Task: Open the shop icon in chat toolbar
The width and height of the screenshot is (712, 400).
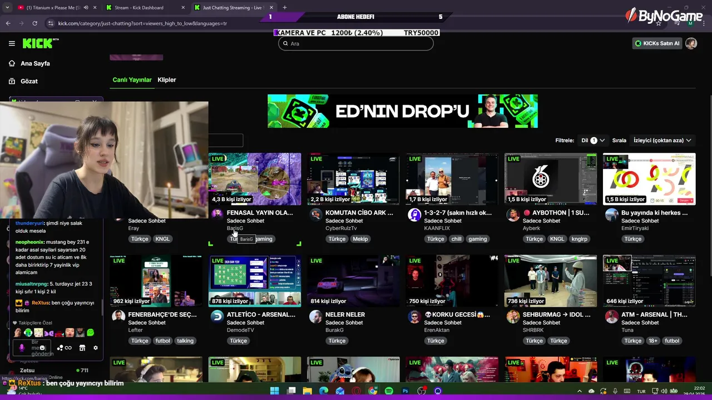Action: click(82, 348)
